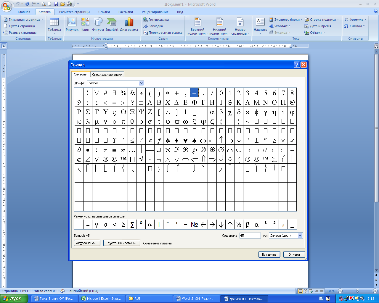Click the dialog help question mark button
Screen dimensions: 379x303
click(x=297, y=65)
